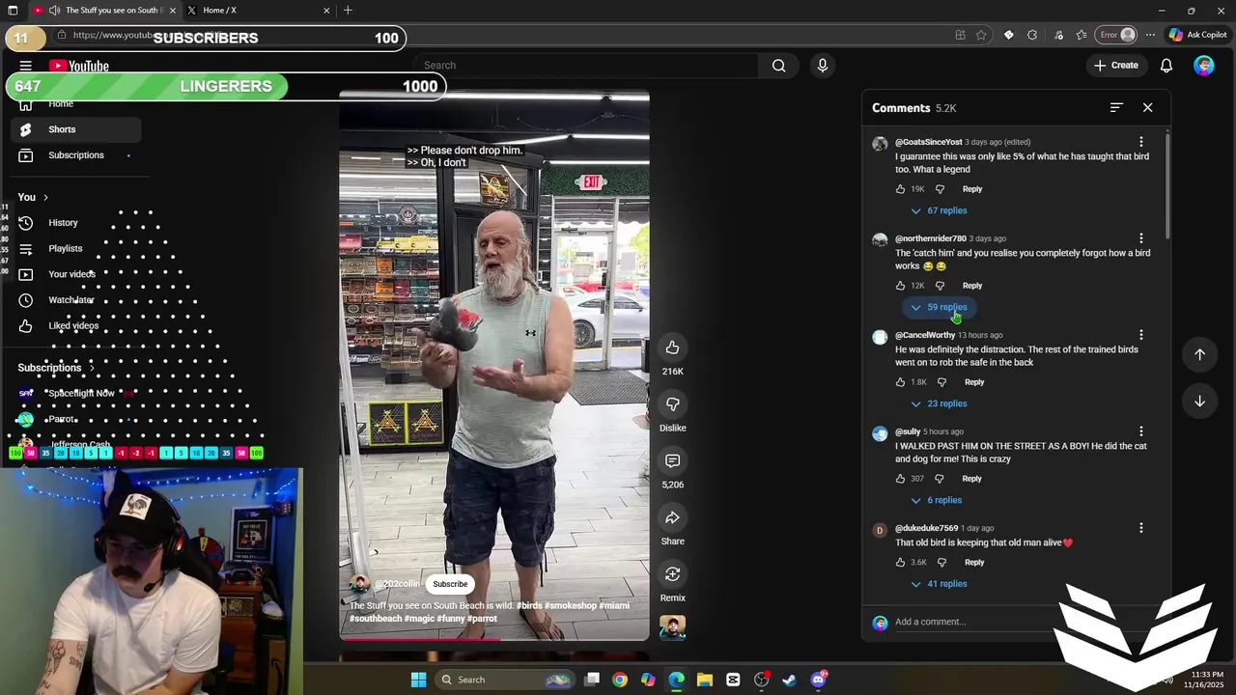Image resolution: width=1236 pixels, height=695 pixels.
Task: Click the search magnifier button
Action: pos(779,66)
